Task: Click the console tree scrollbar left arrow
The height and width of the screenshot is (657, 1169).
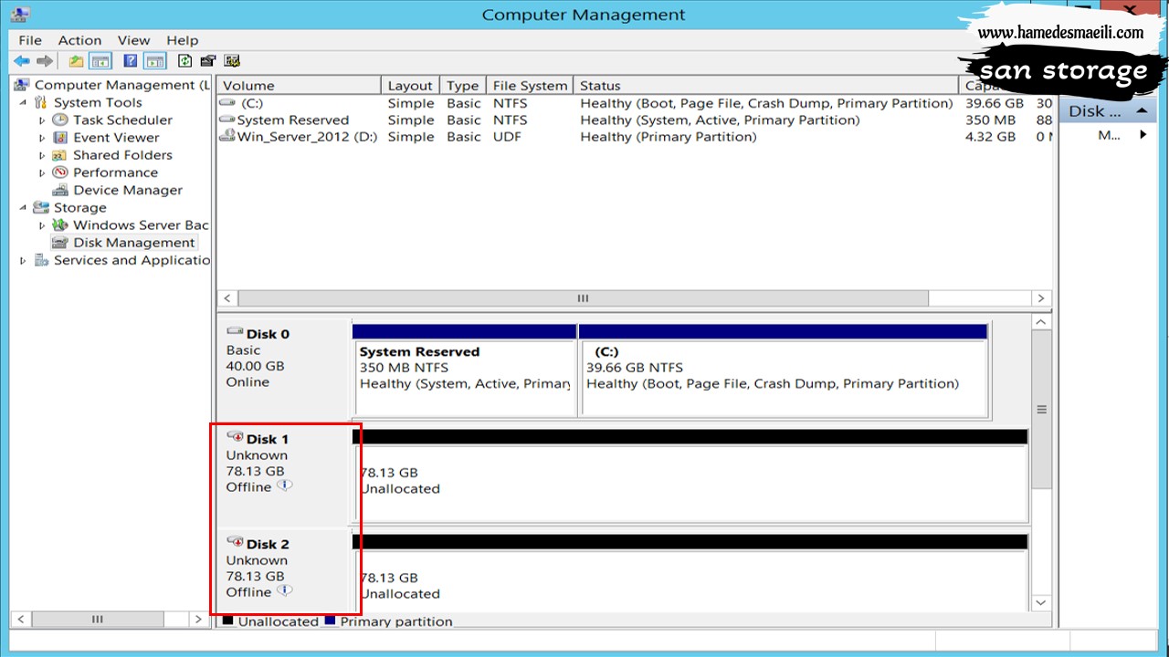Action: [x=19, y=619]
